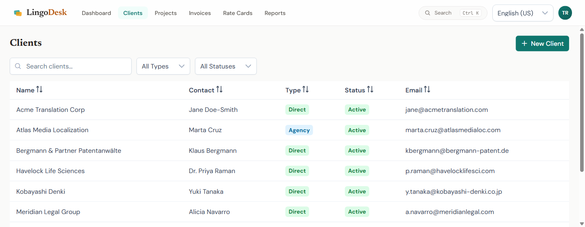This screenshot has height=227, width=585.
Task: Click the magnifier icon in the top search
Action: [428, 13]
